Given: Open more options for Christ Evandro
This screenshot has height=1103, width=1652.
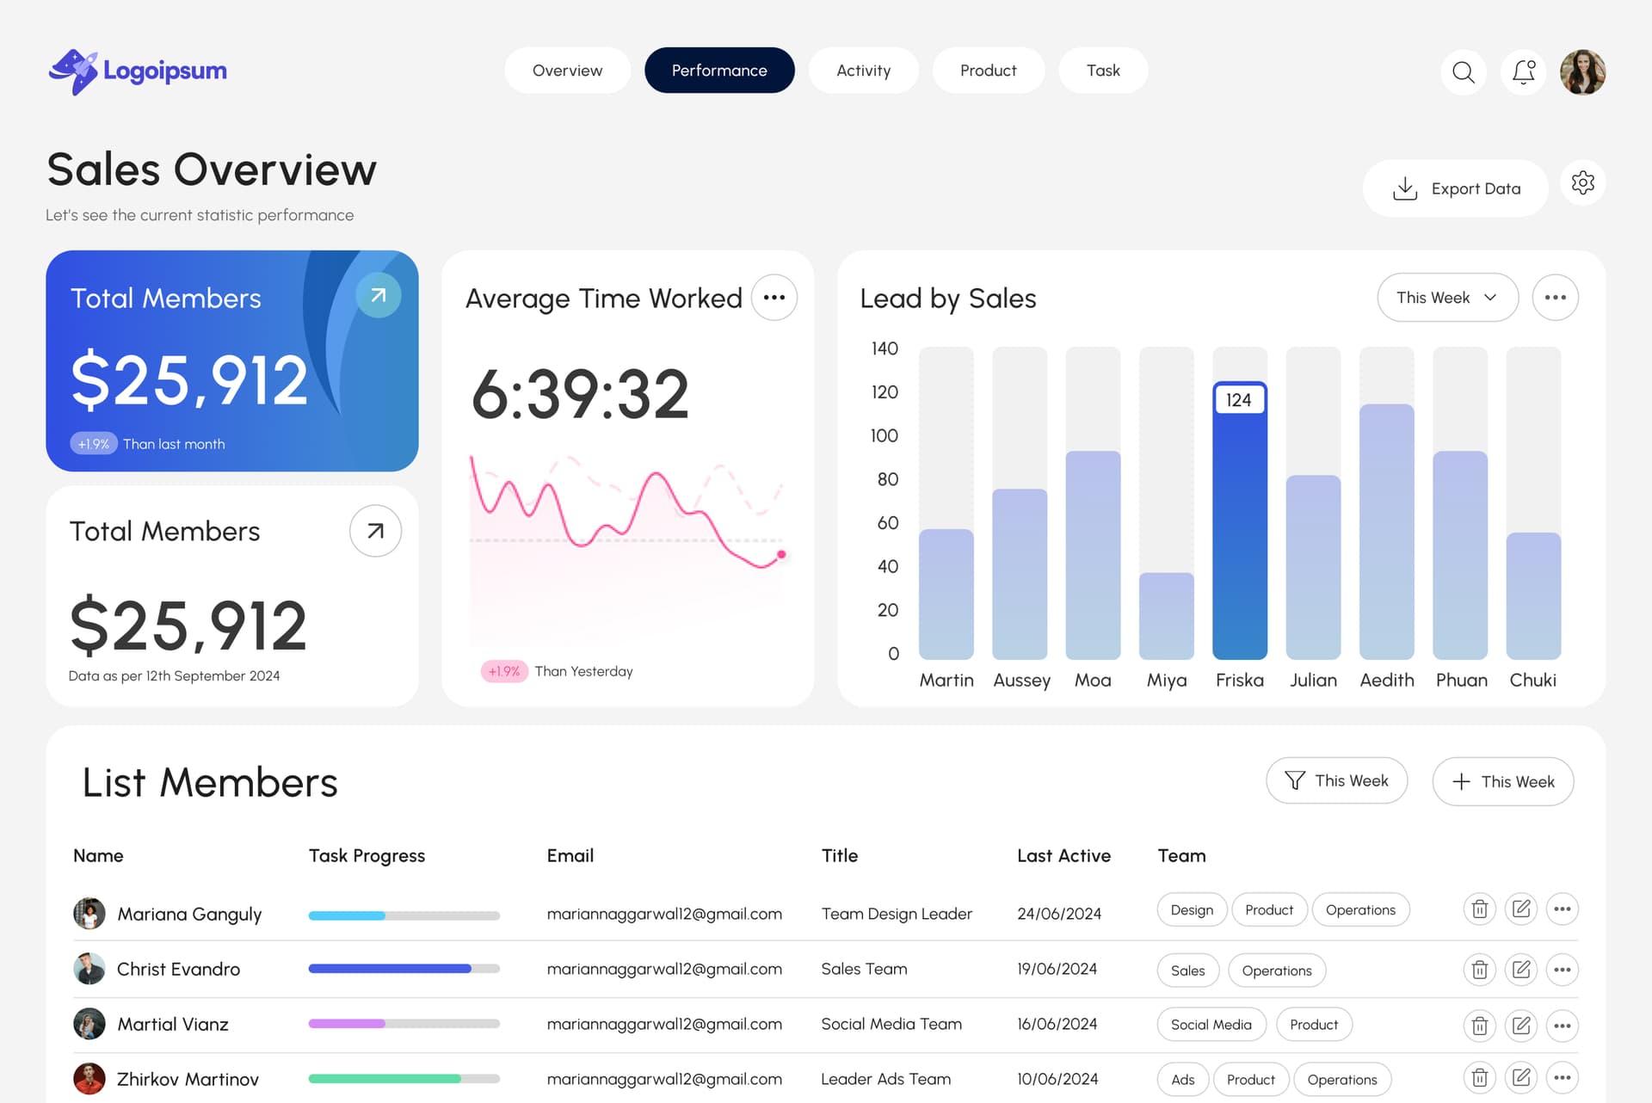Looking at the screenshot, I should point(1563,970).
